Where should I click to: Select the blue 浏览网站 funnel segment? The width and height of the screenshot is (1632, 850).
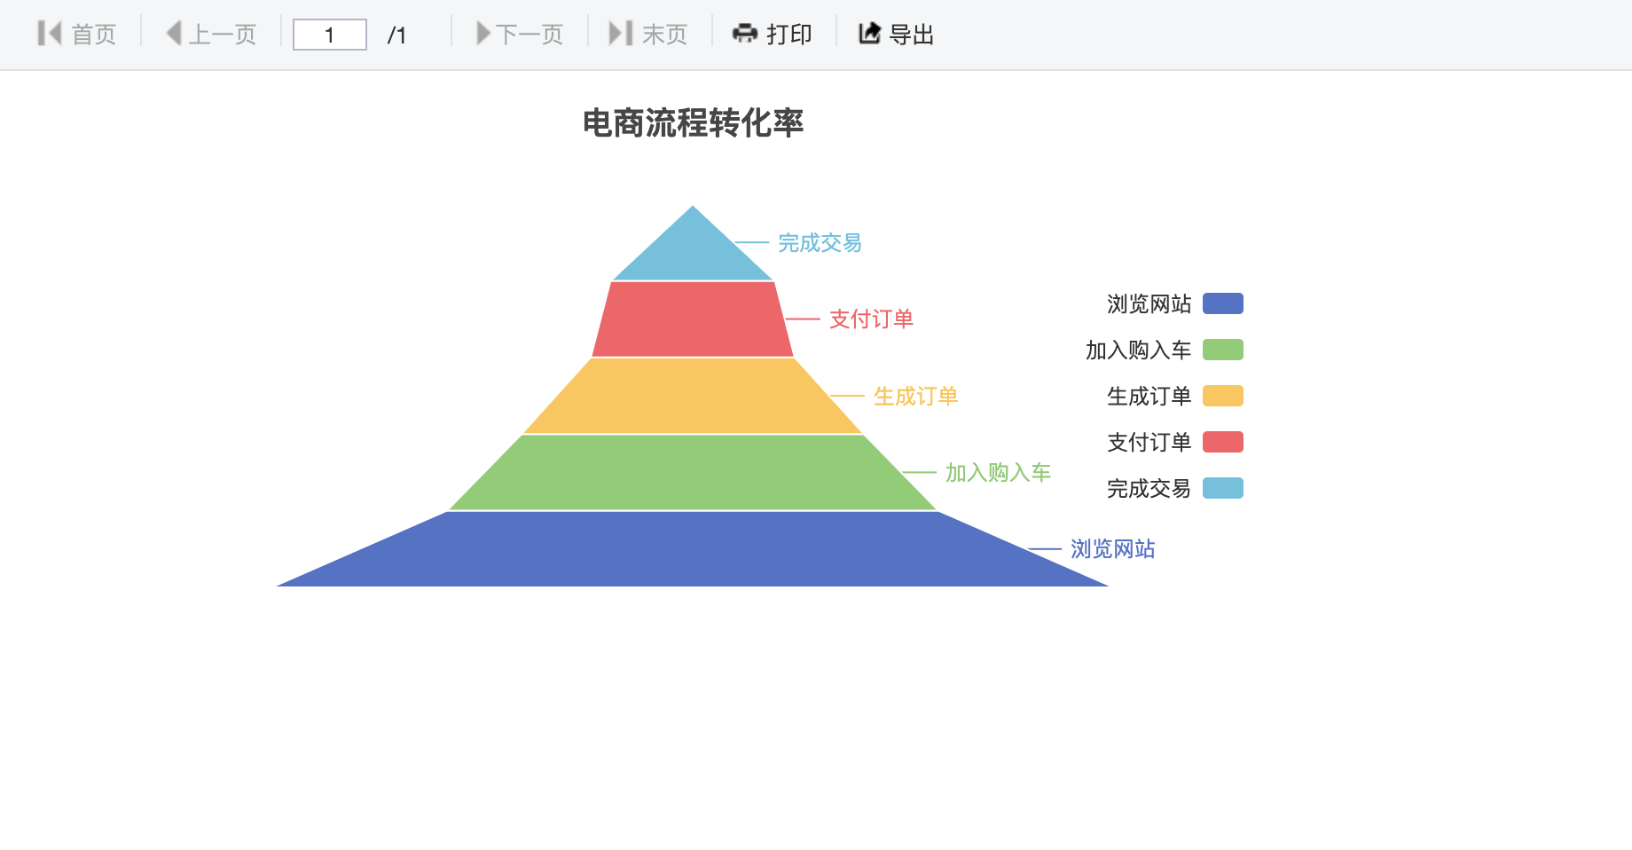click(693, 548)
